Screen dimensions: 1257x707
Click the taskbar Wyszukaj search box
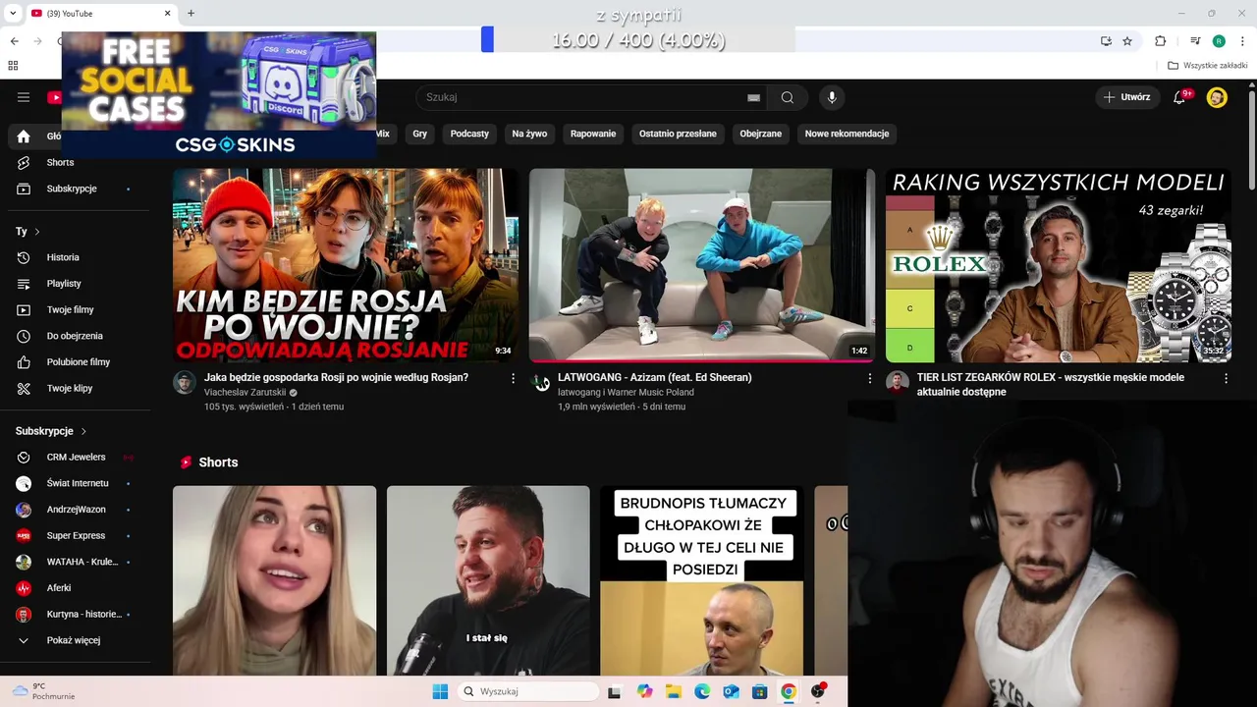coord(528,691)
